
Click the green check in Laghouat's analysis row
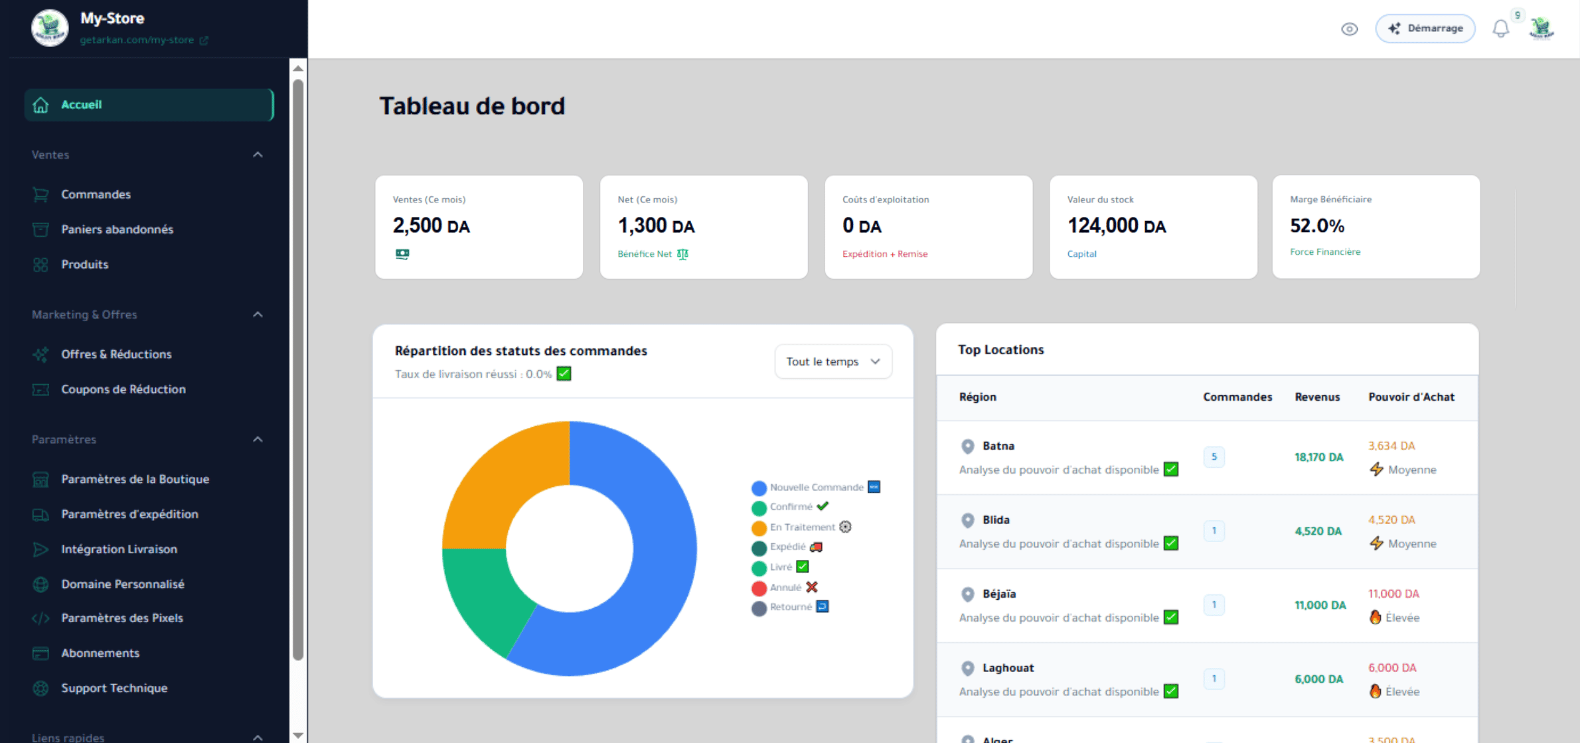click(x=1171, y=692)
